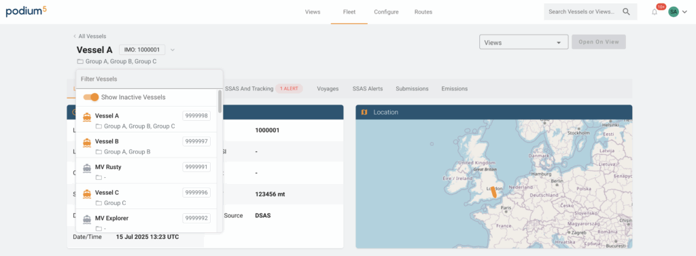Click the Location panel map icon
Image resolution: width=696 pixels, height=256 pixels.
[364, 112]
